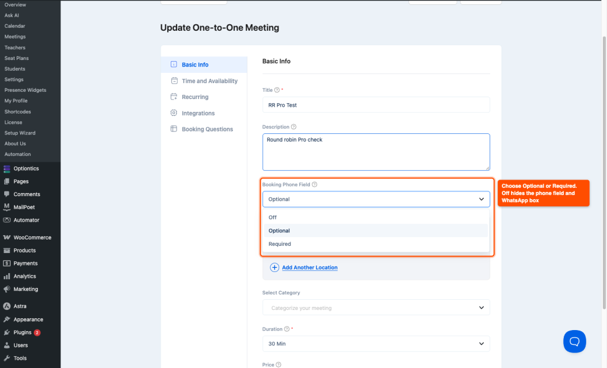Click the Basic Info tab icon
607x368 pixels.
pos(174,64)
